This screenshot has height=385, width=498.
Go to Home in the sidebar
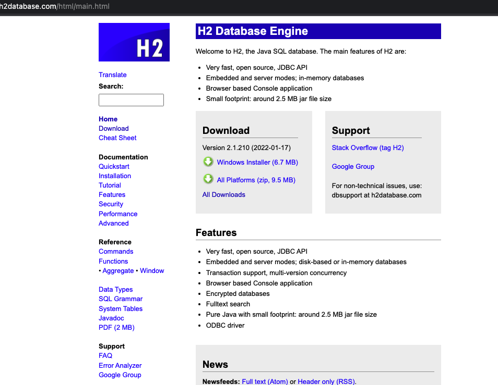click(x=108, y=119)
